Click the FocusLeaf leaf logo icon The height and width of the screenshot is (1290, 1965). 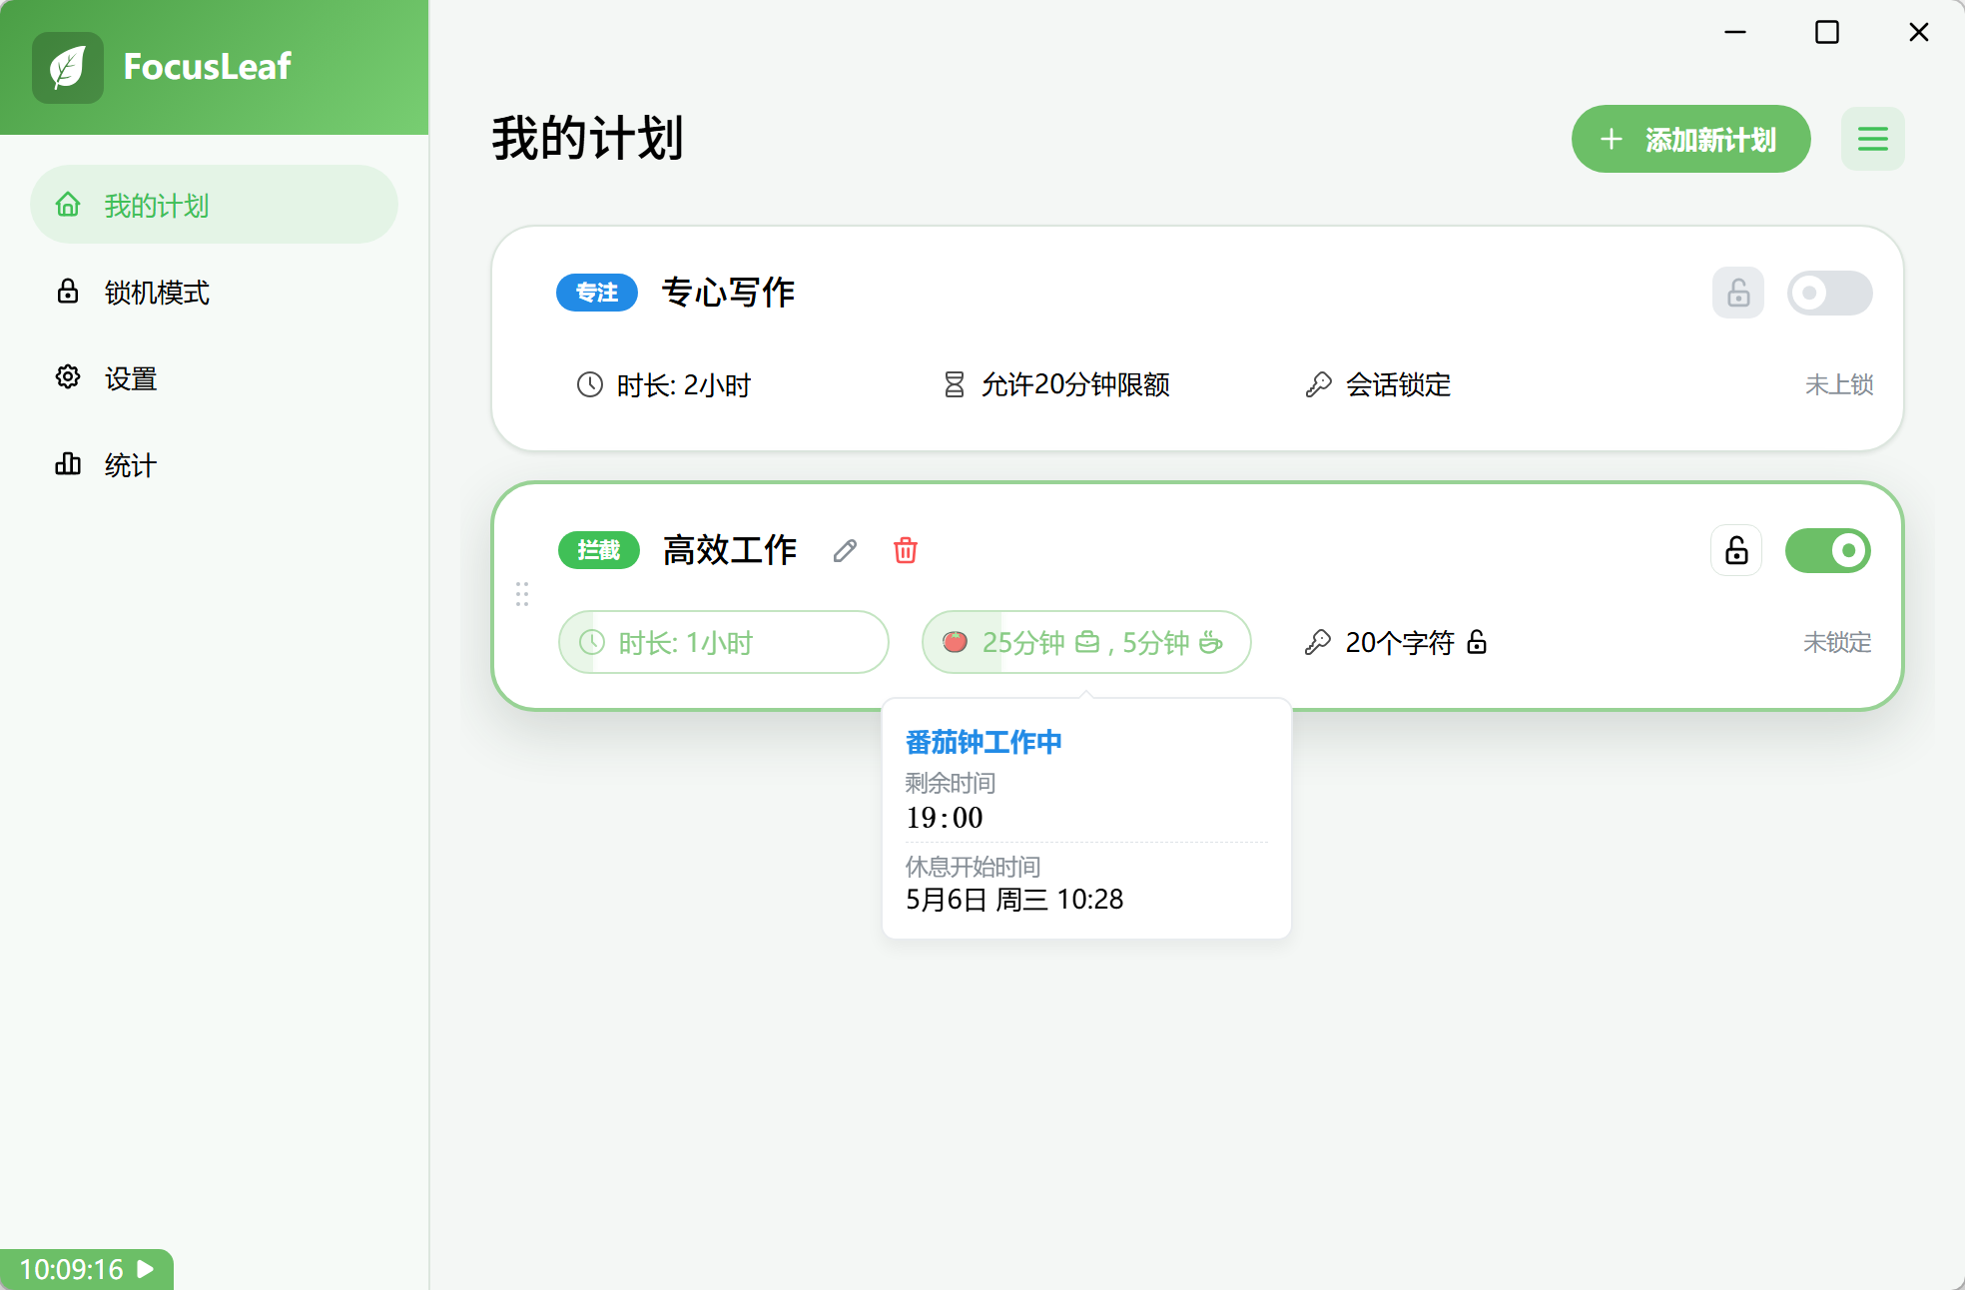click(x=67, y=67)
